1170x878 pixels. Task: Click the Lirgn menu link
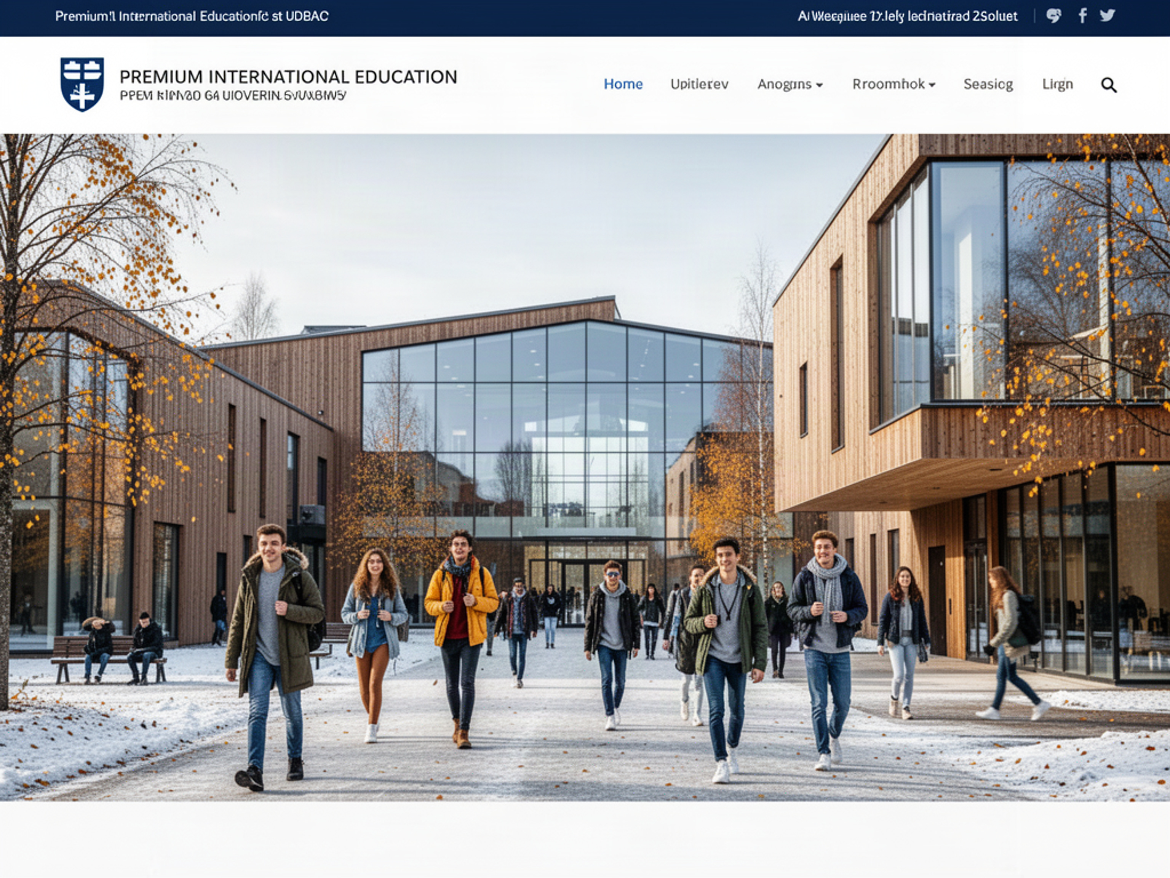click(1057, 84)
